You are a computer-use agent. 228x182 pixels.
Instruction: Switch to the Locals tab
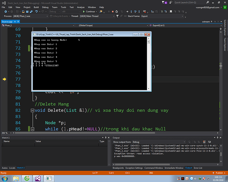pos(12,168)
